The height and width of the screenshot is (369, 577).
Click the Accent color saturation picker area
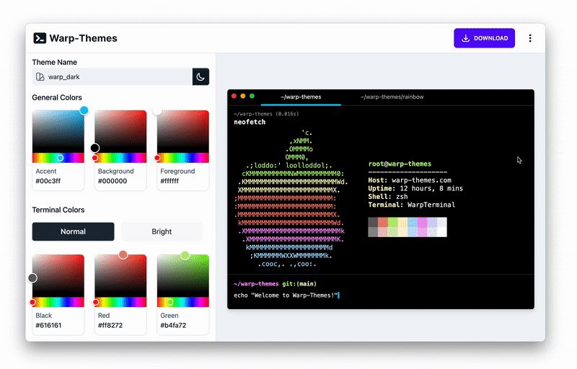(58, 132)
